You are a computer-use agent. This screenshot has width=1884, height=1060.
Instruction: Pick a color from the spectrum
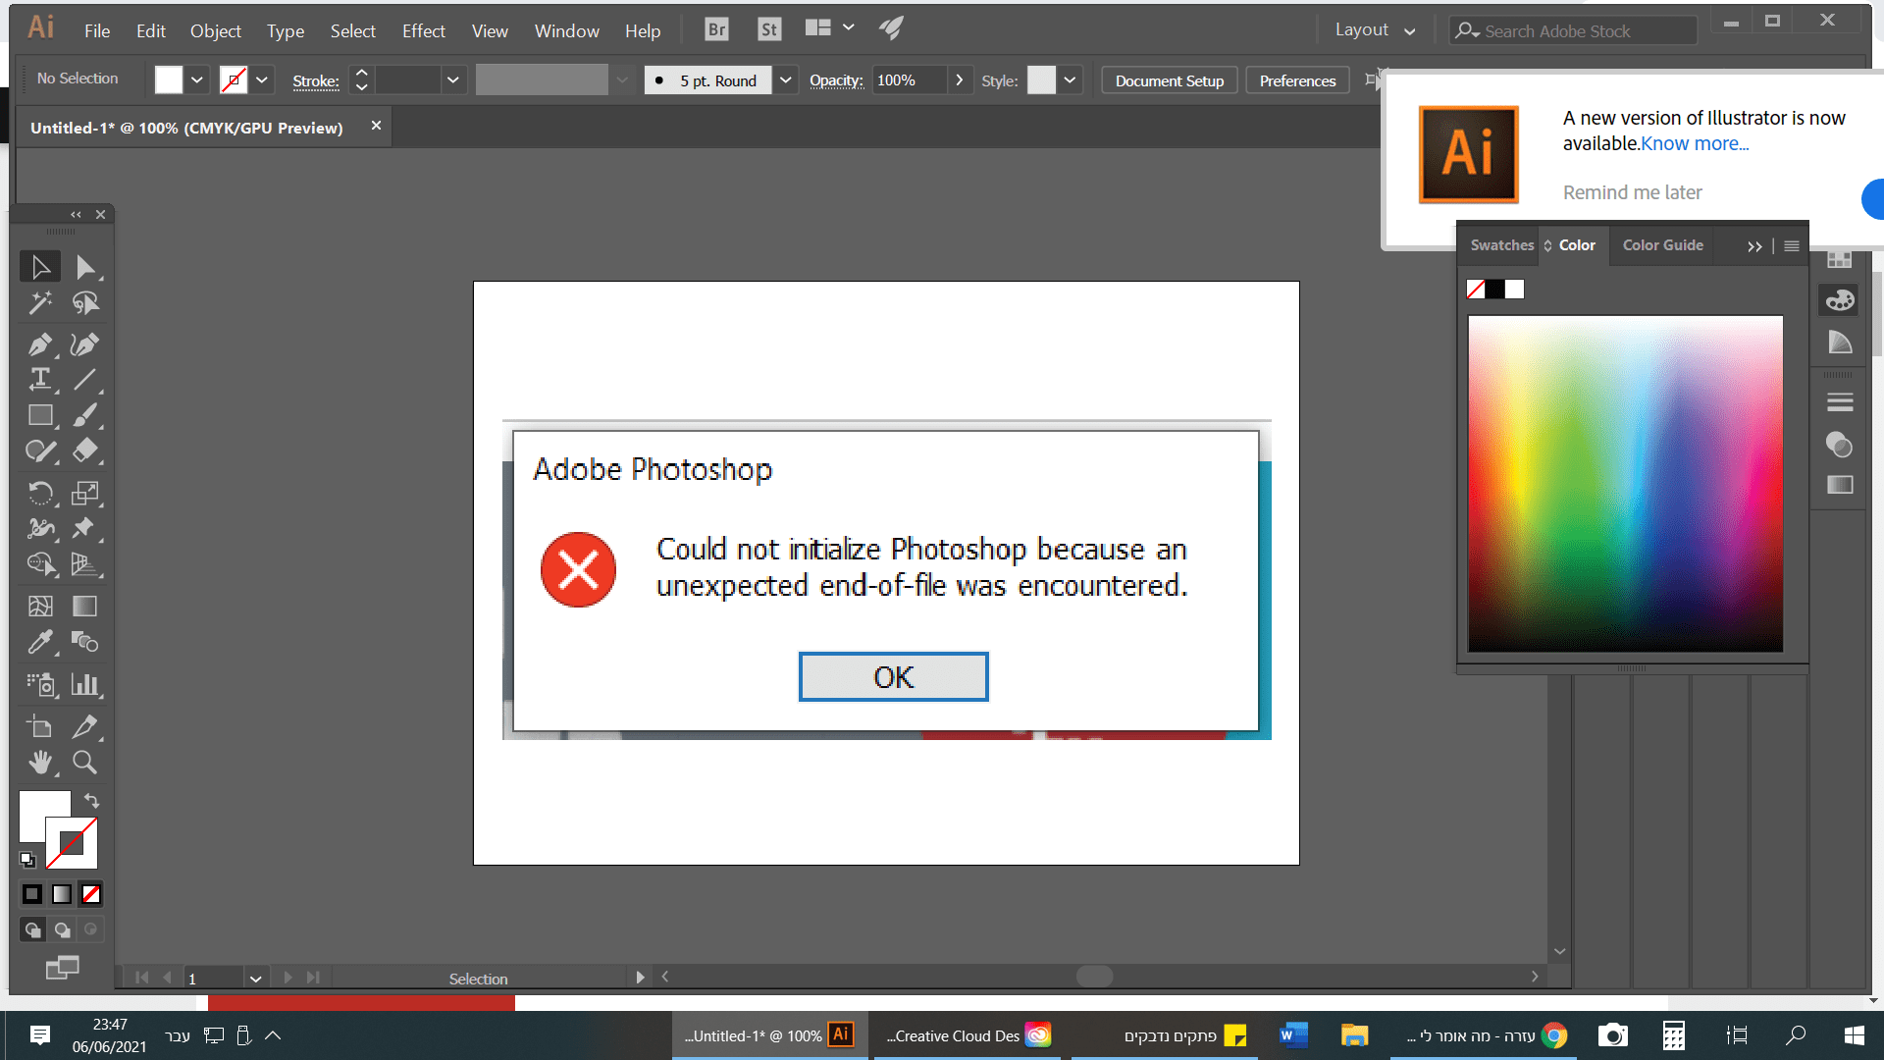[1625, 481]
